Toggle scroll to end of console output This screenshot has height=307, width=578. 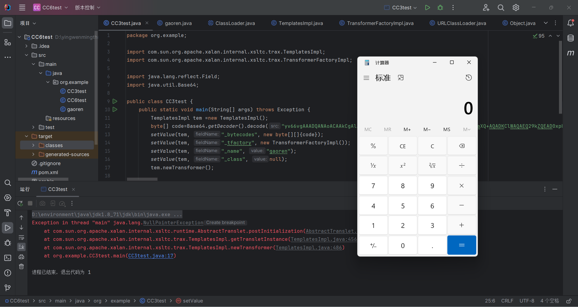click(x=21, y=247)
